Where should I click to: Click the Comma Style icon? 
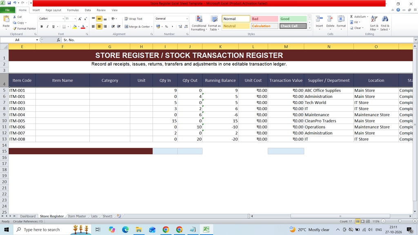point(172,27)
